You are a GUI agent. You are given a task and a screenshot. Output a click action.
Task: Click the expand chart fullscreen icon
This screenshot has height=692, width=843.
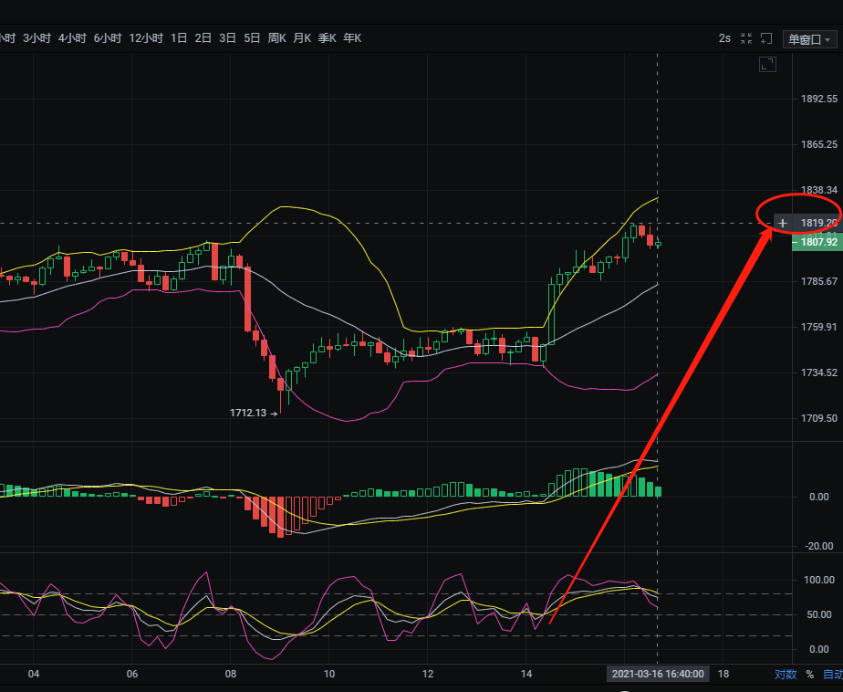tap(768, 64)
